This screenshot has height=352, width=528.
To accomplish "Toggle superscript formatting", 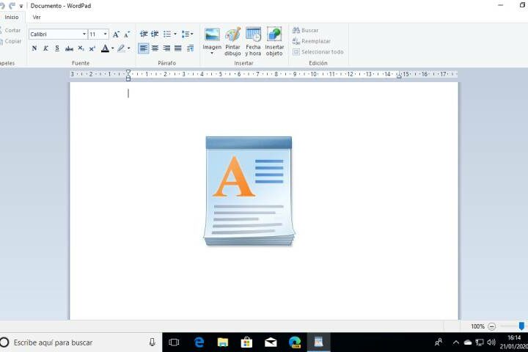I will (x=92, y=48).
